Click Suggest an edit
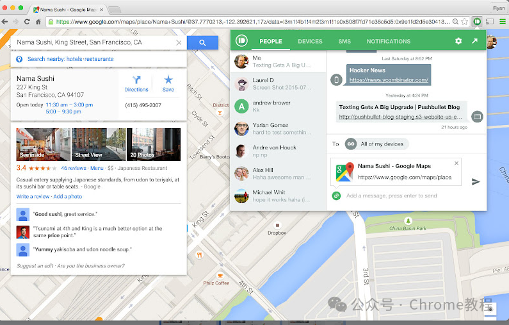Image resolution: width=509 pixels, height=325 pixels. (35, 266)
